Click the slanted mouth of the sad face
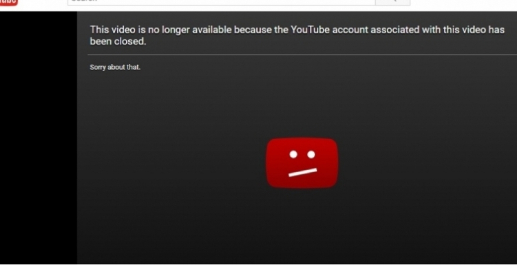Screen dimensions: 517x265 click(302, 172)
